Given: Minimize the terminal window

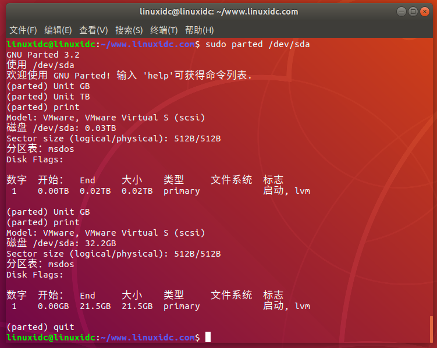Looking at the screenshot, I should point(402,12).
